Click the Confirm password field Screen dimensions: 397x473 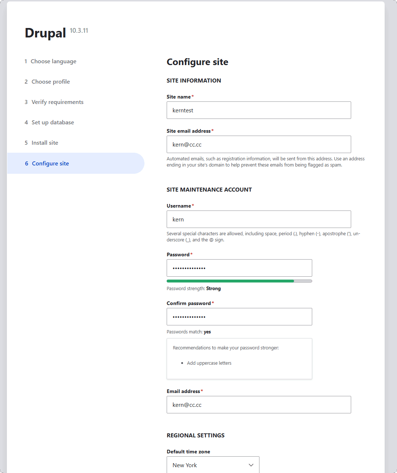[x=239, y=317]
